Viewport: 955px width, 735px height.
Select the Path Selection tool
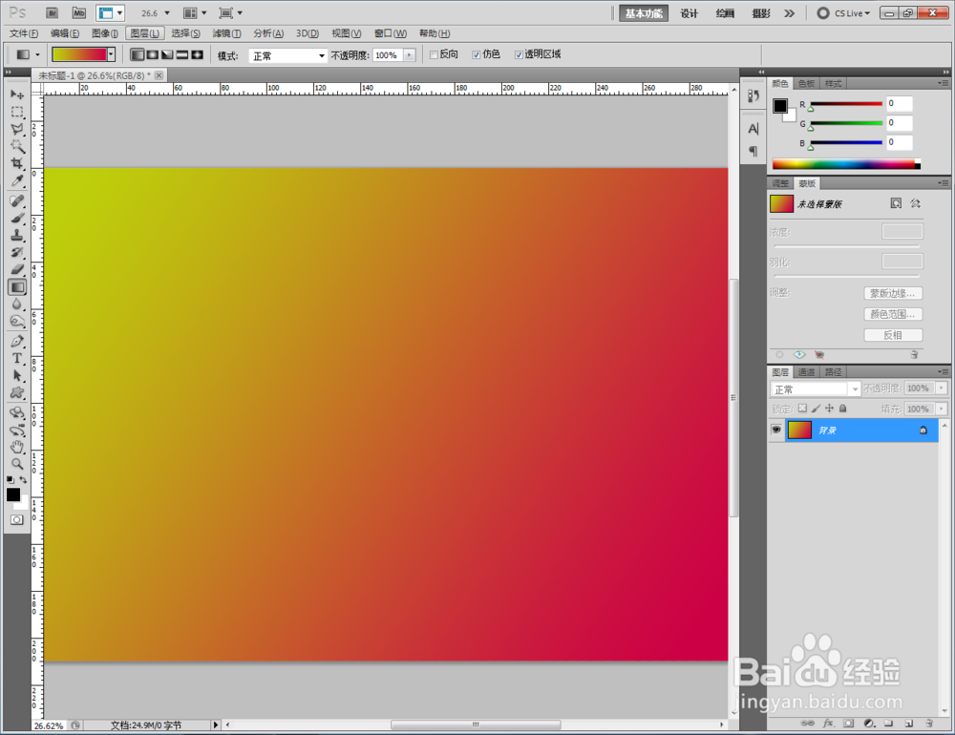pyautogui.click(x=17, y=376)
